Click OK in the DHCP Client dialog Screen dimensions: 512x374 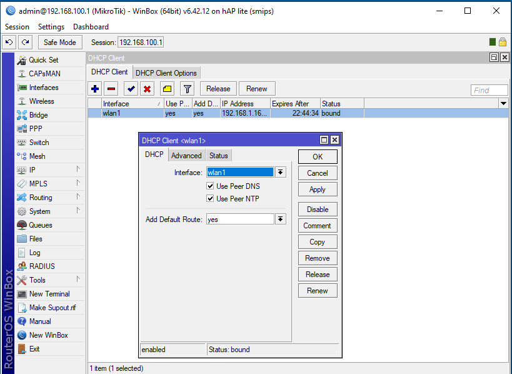[x=318, y=157]
